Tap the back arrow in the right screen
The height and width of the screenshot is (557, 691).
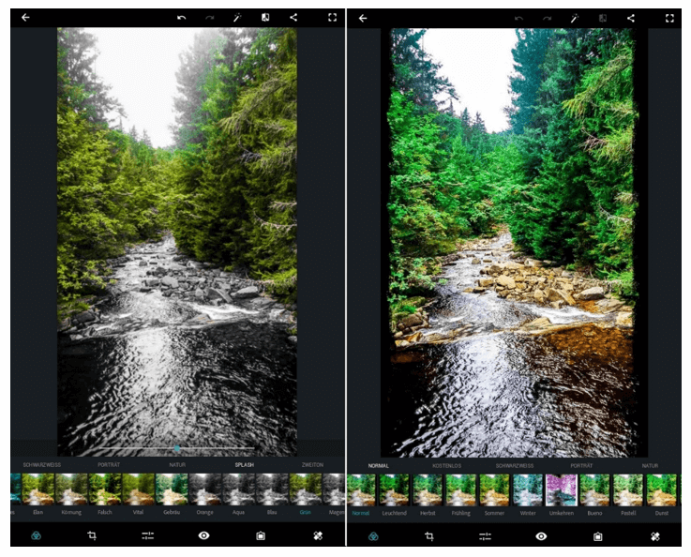click(363, 19)
